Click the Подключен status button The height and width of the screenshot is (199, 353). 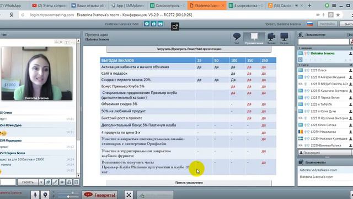point(324,153)
